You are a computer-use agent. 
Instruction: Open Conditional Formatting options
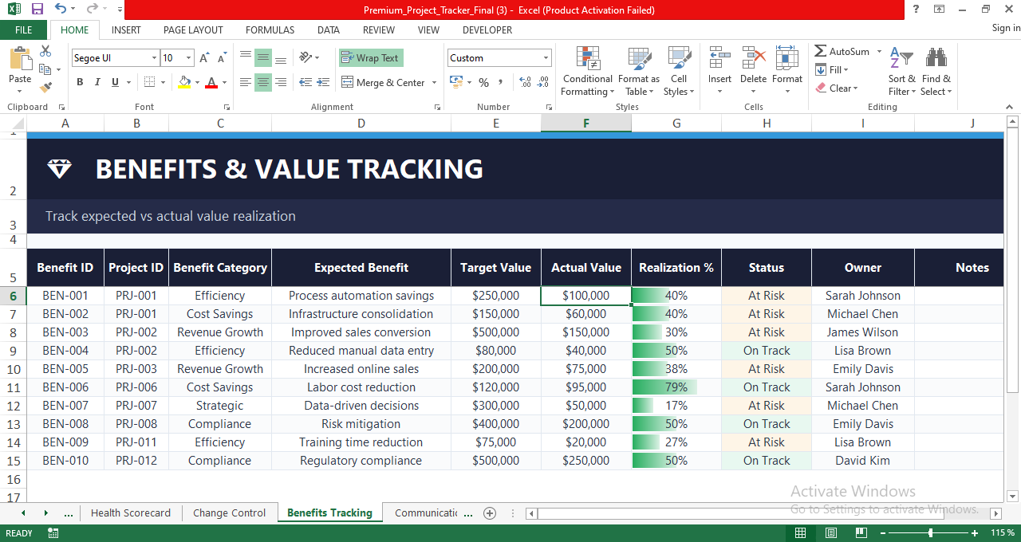coord(587,72)
